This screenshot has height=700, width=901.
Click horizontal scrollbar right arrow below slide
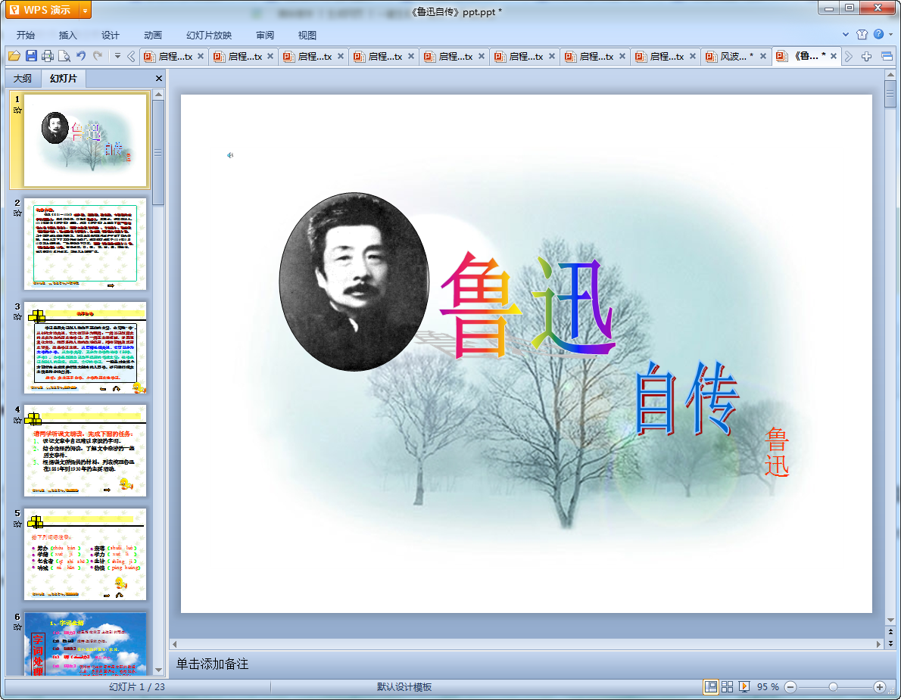point(878,644)
